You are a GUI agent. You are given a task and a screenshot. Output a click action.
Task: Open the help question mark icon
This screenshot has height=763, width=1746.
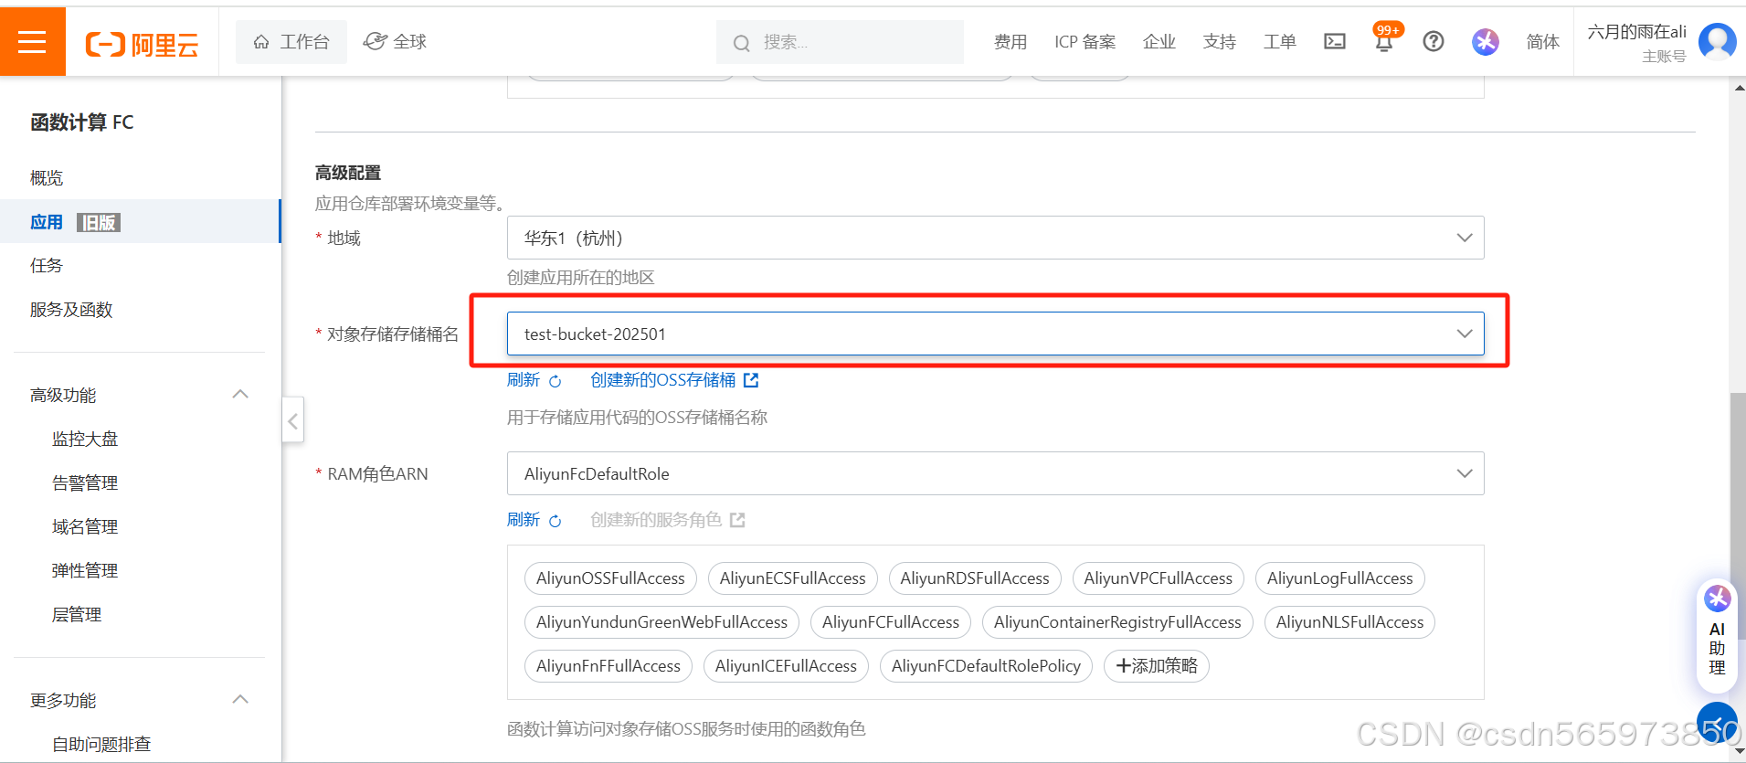coord(1434,41)
